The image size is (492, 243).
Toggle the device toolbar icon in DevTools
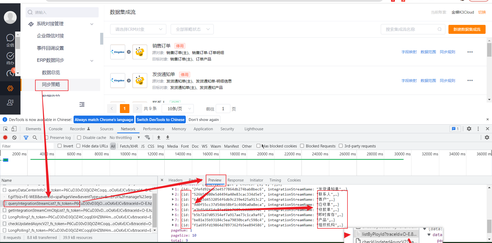14,129
